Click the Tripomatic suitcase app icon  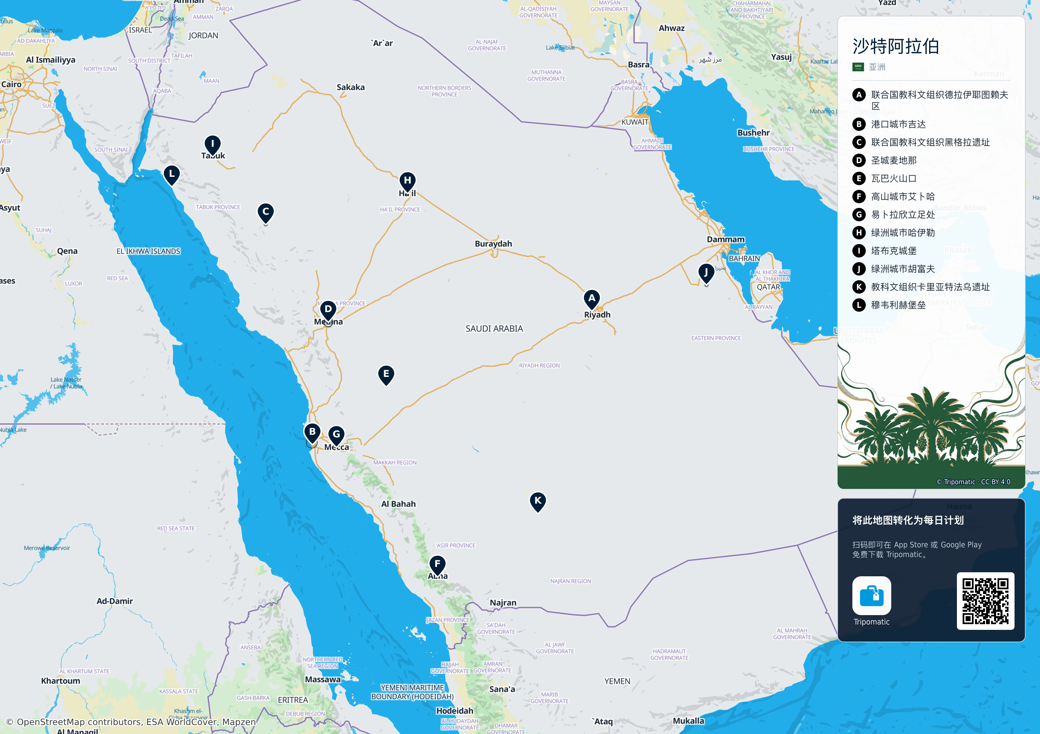coord(871,595)
